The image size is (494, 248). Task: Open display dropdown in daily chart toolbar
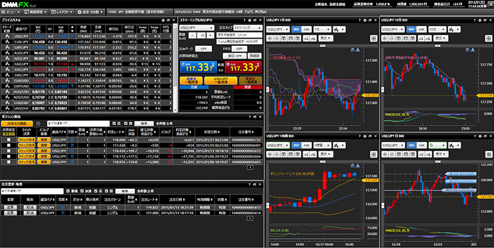[x=440, y=155]
